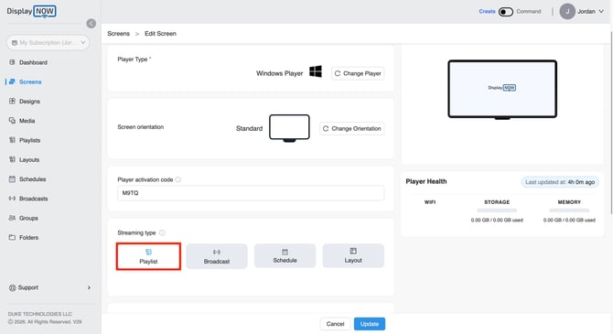
Task: Select Broadcast streaming type
Action: point(217,256)
